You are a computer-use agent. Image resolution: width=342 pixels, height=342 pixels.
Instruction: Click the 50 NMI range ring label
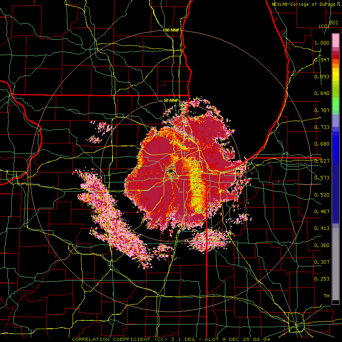(x=171, y=100)
